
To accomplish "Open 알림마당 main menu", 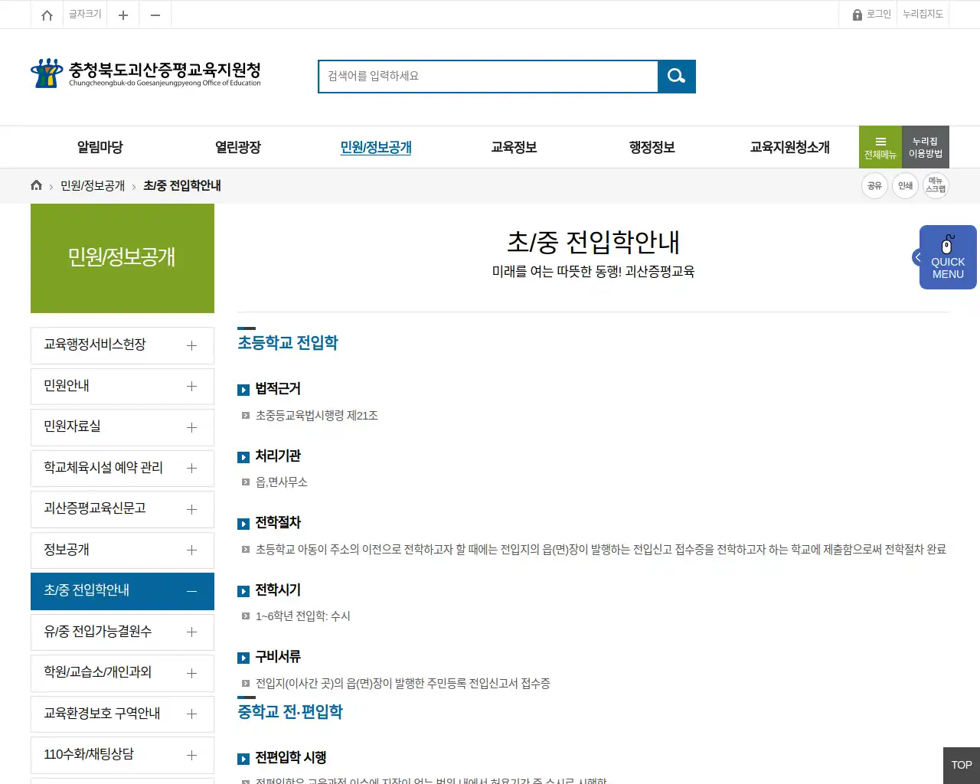I will (x=100, y=147).
